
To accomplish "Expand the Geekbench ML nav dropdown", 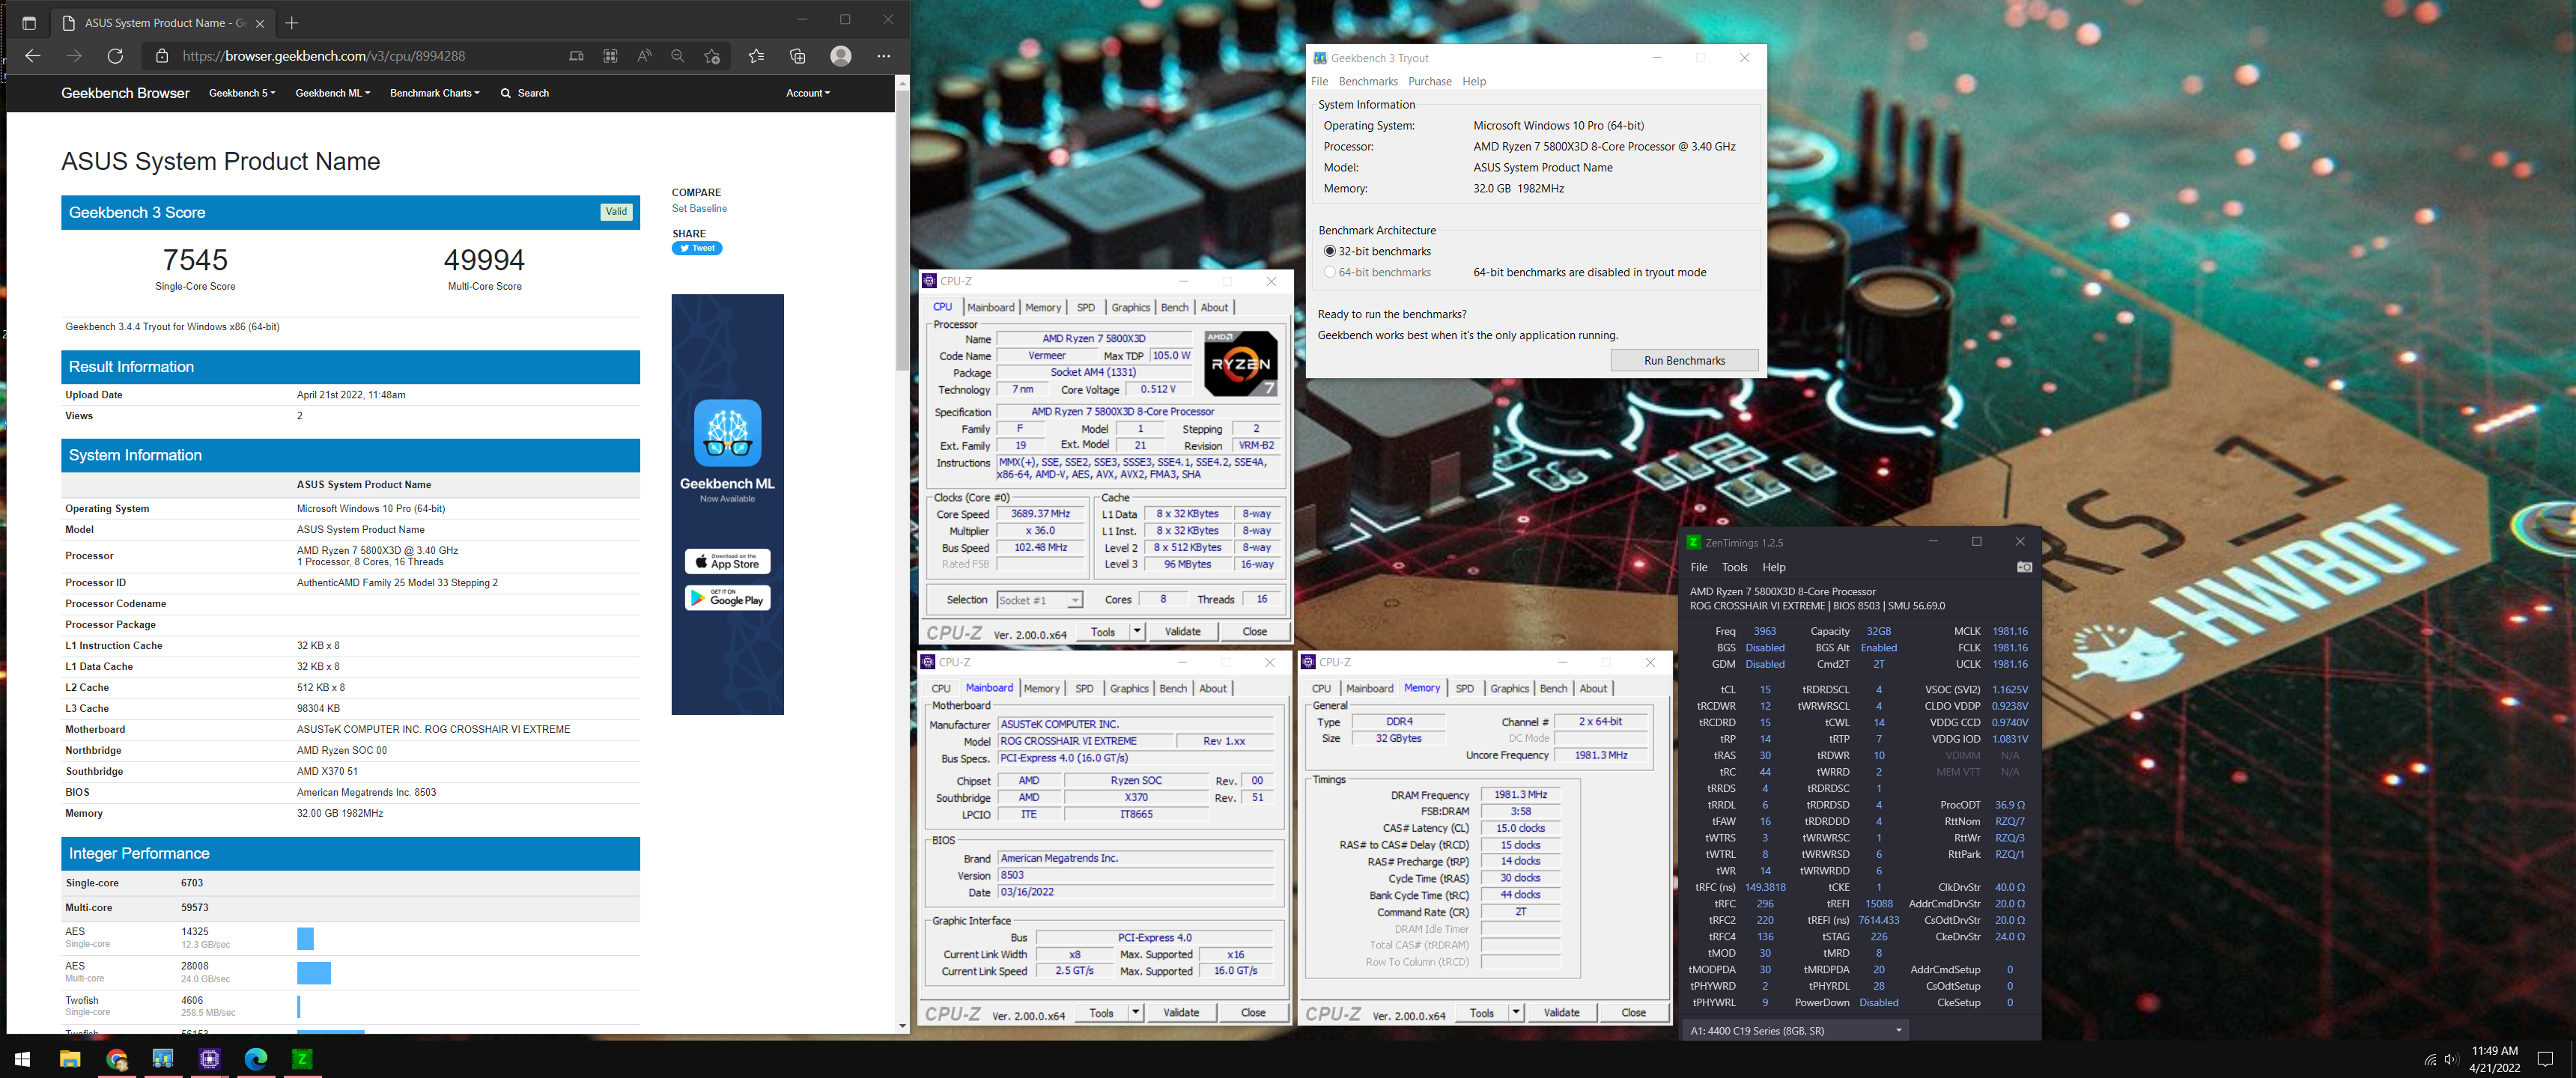I will coord(333,93).
